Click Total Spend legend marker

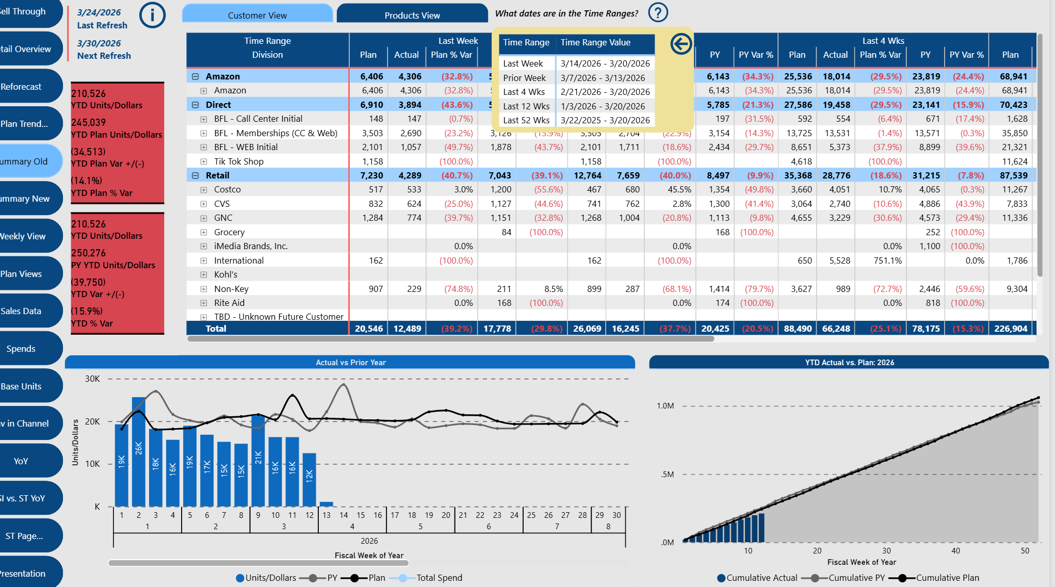pyautogui.click(x=402, y=578)
